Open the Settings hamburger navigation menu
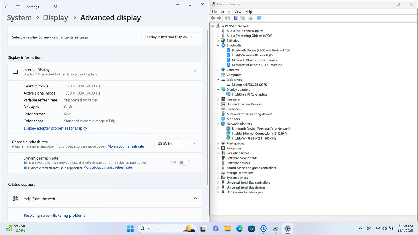The height and width of the screenshot is (235, 418). [18, 7]
